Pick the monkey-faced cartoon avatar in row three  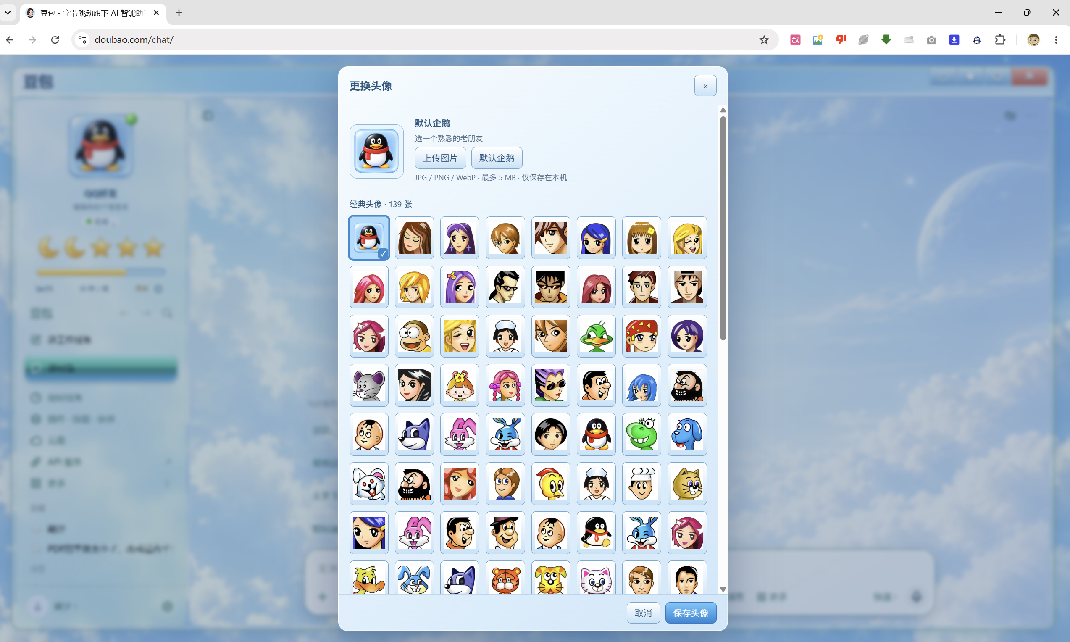point(414,336)
